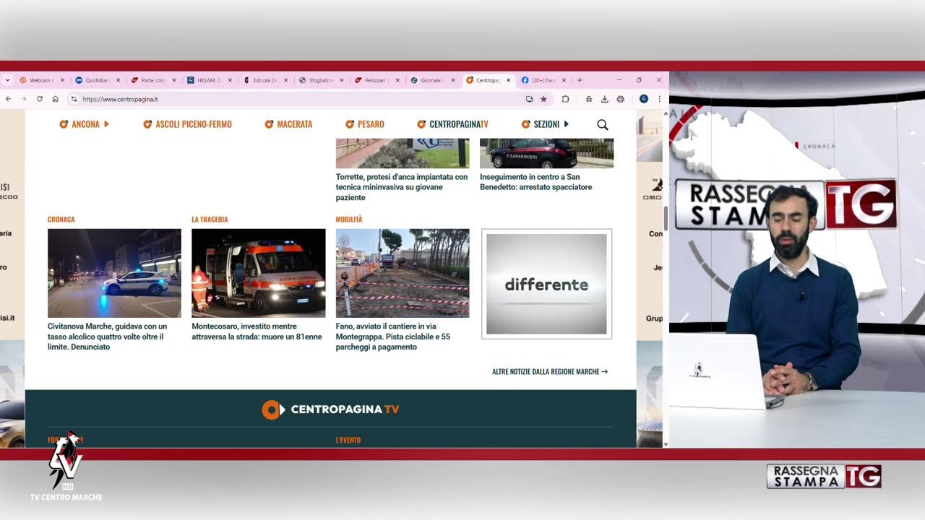
Task: Open the site search magnifier
Action: pos(602,124)
